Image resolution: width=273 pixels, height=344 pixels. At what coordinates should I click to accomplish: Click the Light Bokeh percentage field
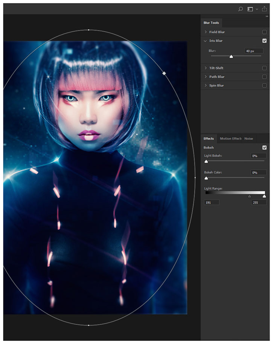[258, 156]
